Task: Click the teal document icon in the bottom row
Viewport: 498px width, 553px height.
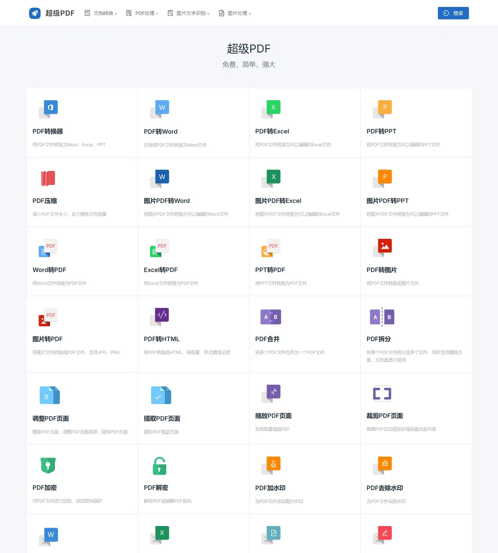Action: [271, 535]
